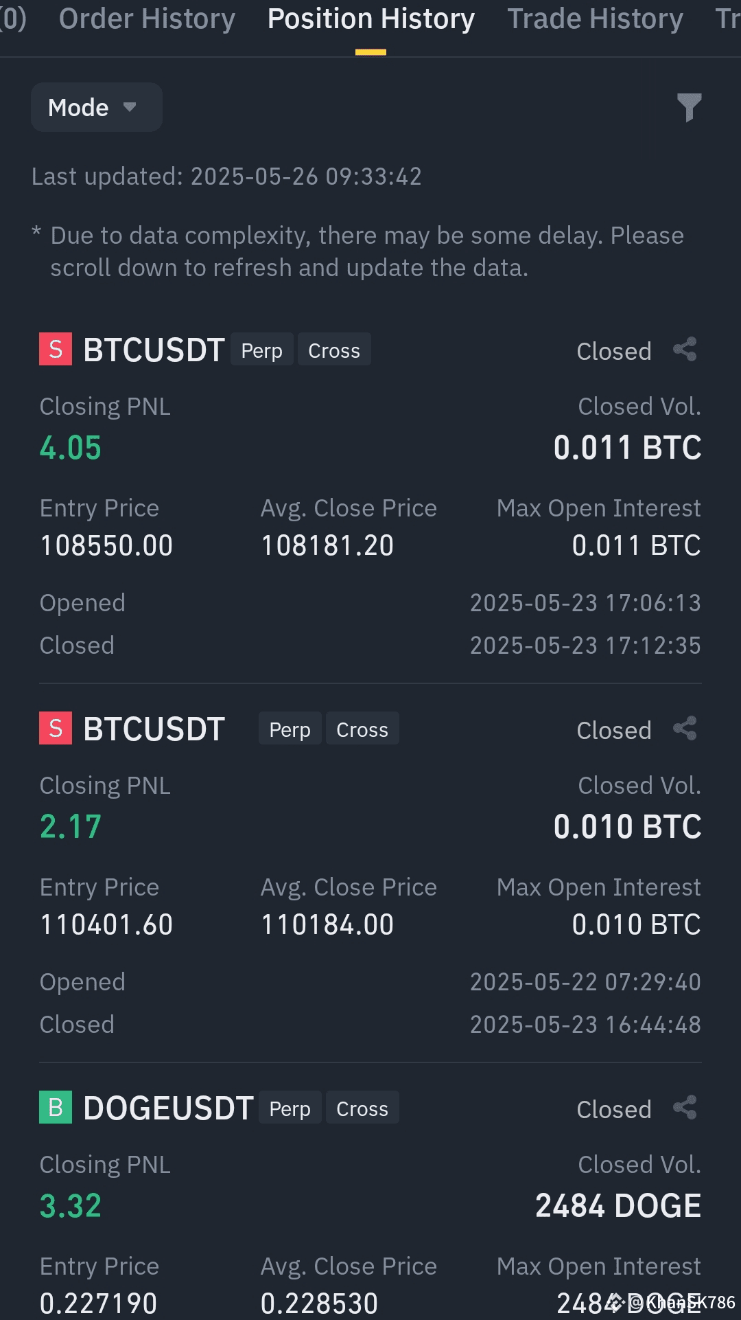Viewport: 741px width, 1320px height.
Task: Tap the 2.17 Closing PNL value
Action: (70, 827)
